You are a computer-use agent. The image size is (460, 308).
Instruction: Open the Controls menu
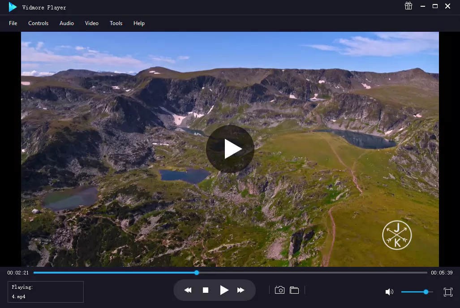click(38, 23)
